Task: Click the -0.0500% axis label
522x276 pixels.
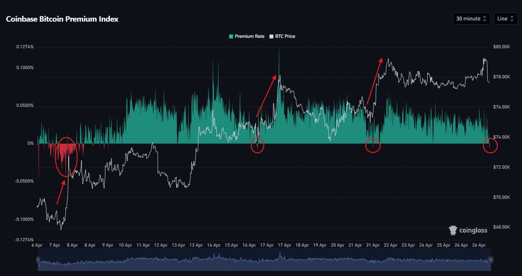Action: pos(23,181)
